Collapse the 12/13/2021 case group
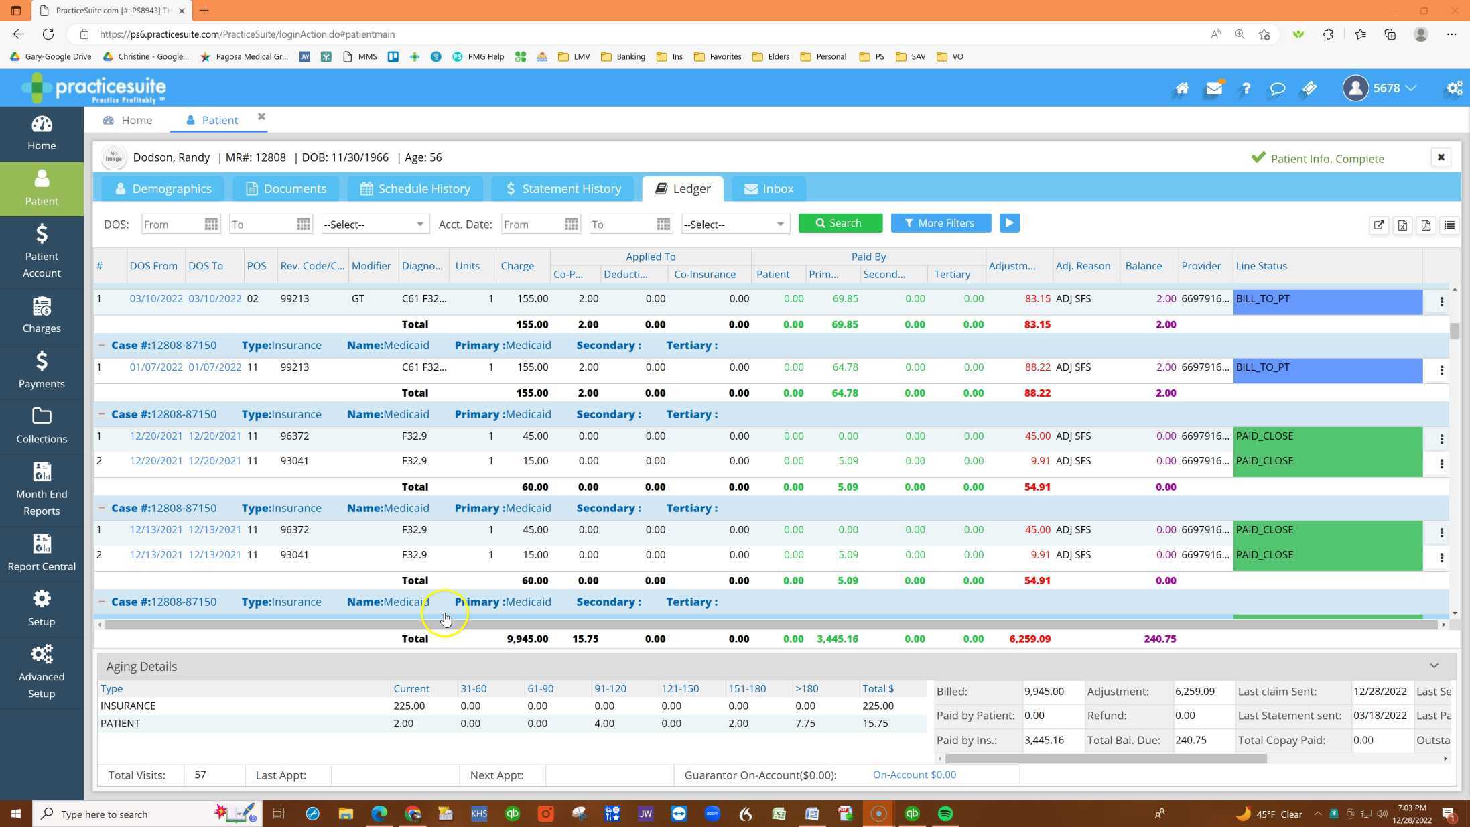The height and width of the screenshot is (827, 1470). point(101,508)
